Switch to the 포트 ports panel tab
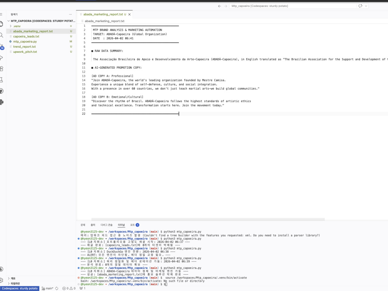 (135, 225)
